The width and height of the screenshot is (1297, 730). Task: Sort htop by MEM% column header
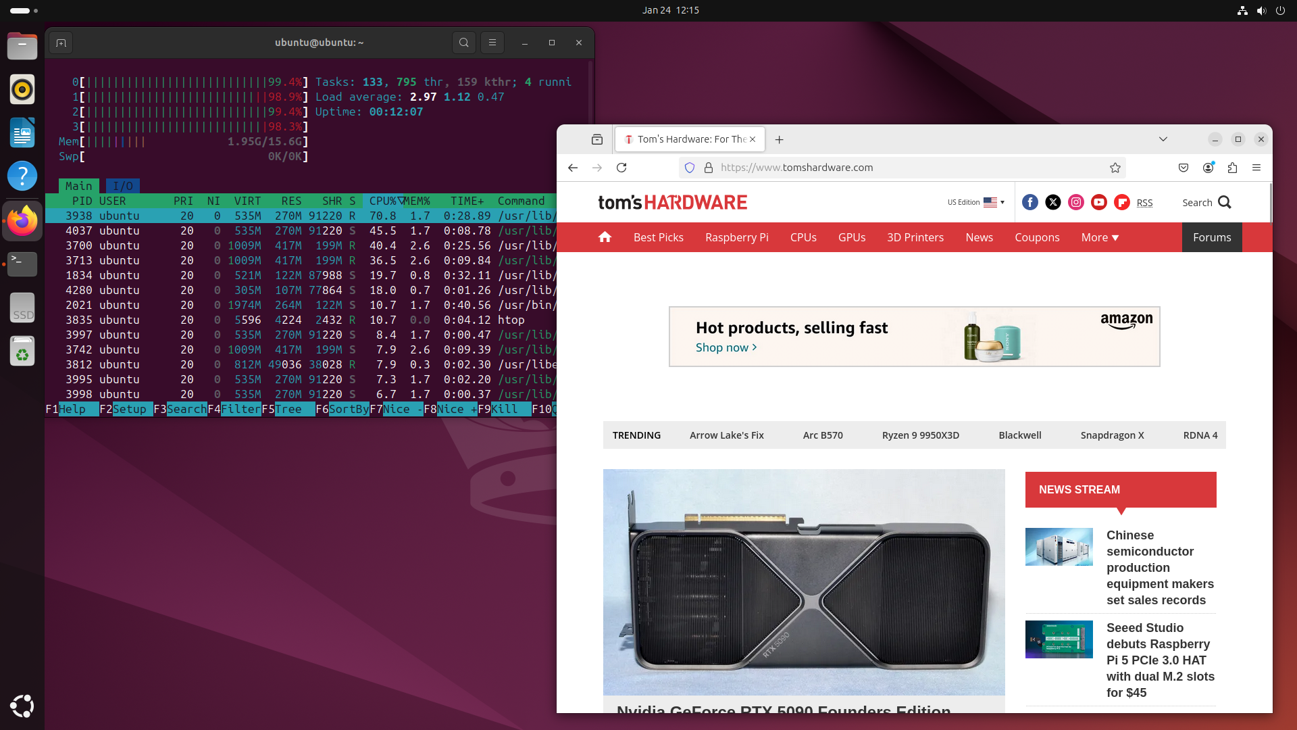(417, 201)
